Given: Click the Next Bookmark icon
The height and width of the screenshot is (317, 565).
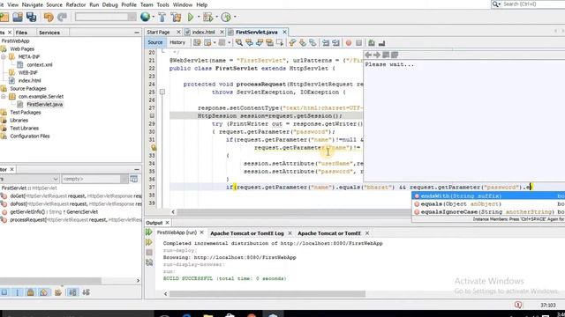Looking at the screenshot, I should (302, 43).
